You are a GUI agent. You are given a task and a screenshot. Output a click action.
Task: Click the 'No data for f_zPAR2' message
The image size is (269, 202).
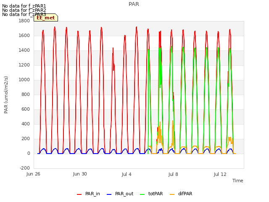24,10
